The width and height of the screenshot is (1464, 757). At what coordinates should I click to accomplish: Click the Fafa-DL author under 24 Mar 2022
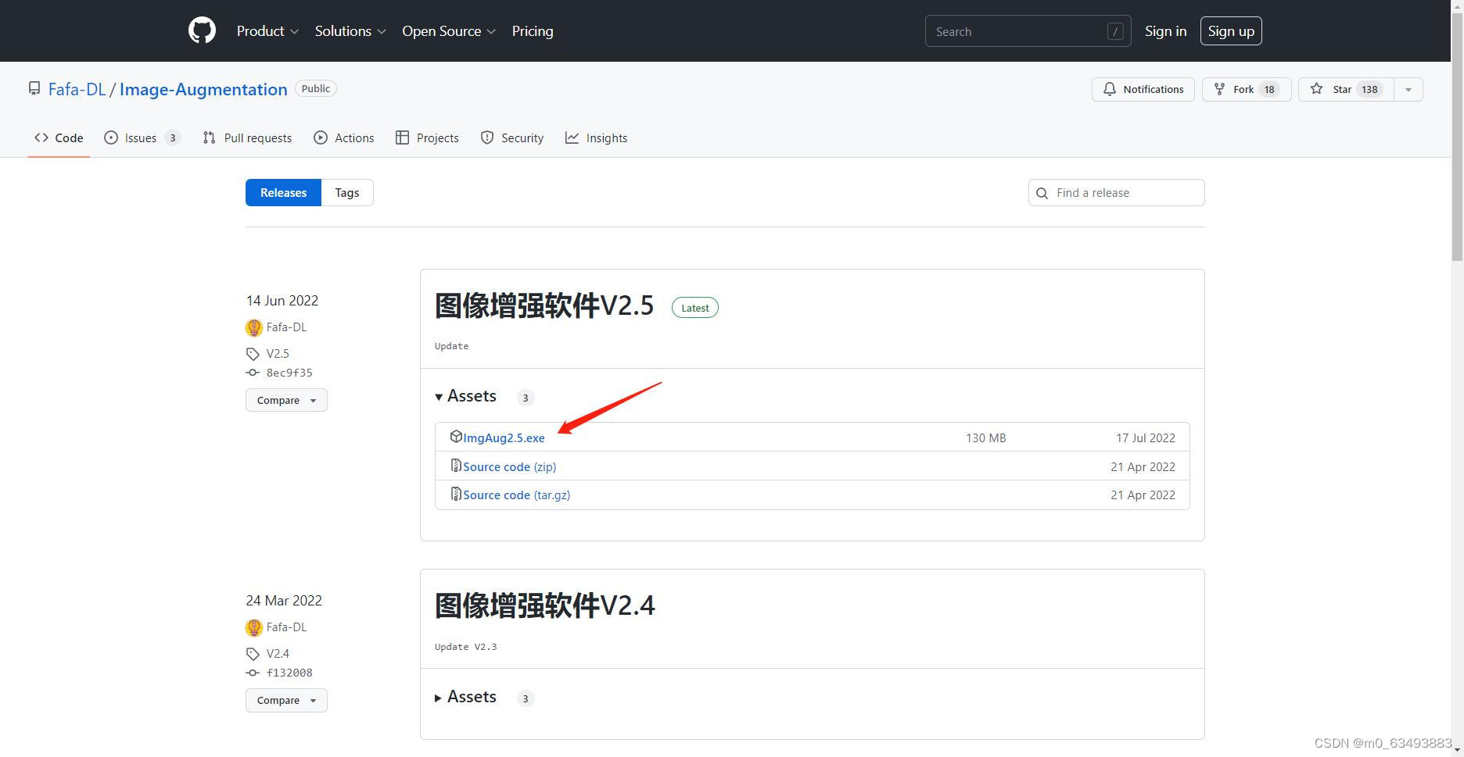pos(286,627)
